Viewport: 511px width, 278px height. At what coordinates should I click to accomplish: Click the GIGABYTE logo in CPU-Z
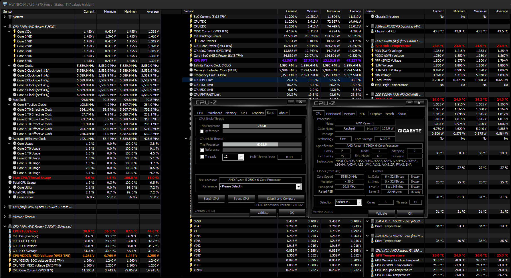tap(410, 131)
